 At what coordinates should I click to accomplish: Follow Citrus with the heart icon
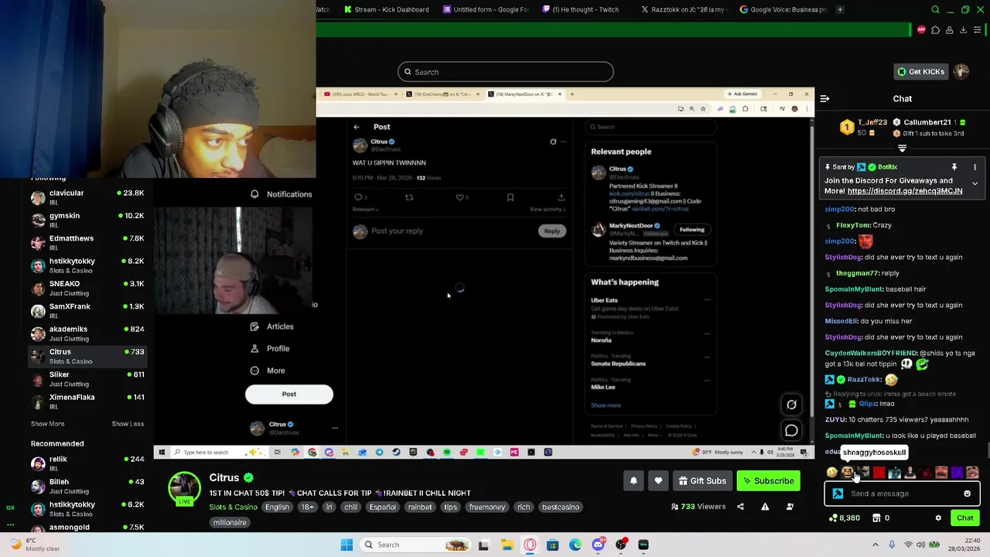658,481
